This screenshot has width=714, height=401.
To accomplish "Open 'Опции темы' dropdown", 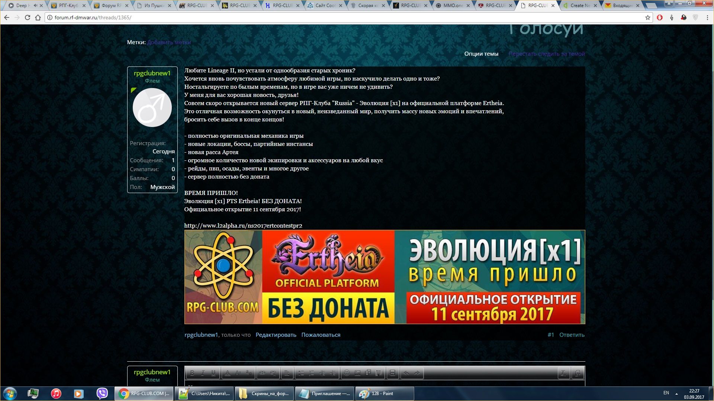I will [481, 54].
